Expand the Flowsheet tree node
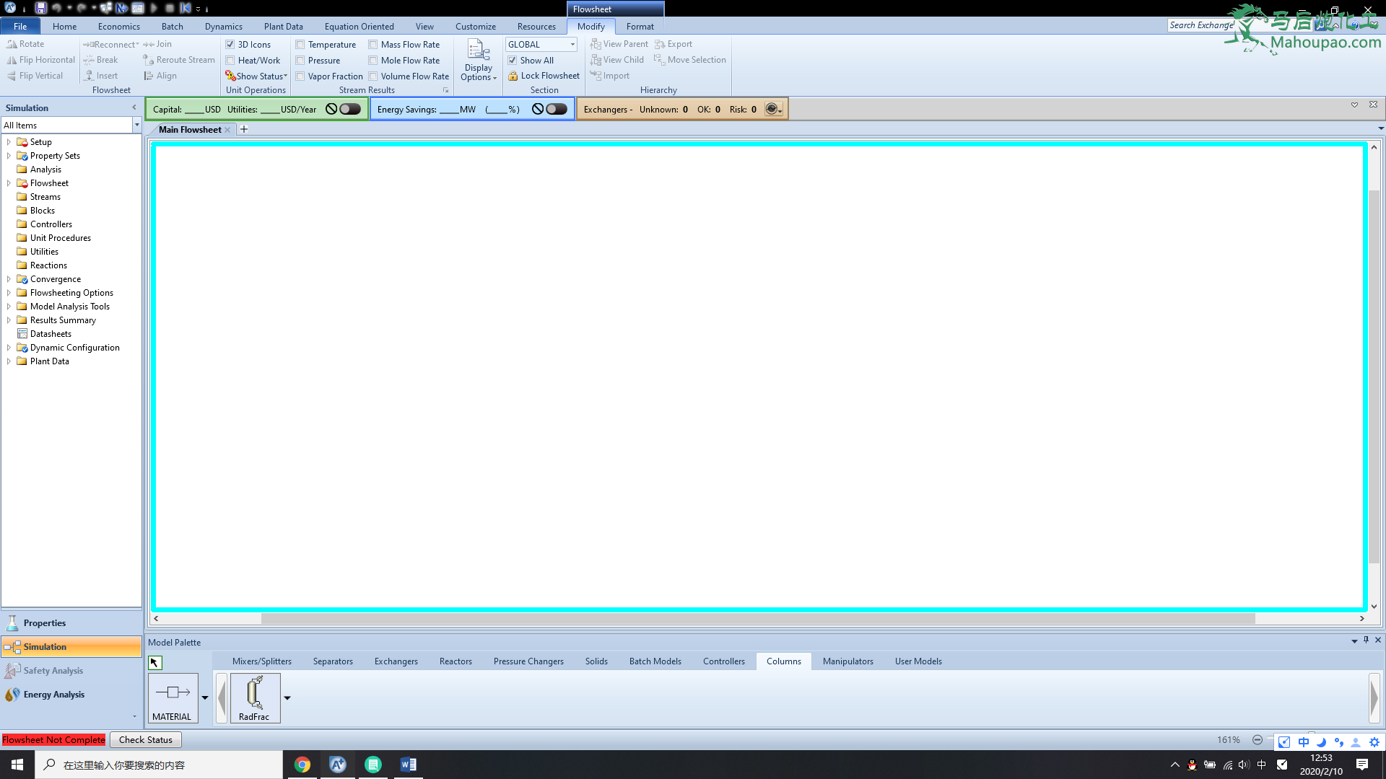Screen dimensions: 1386x779 (x=9, y=183)
